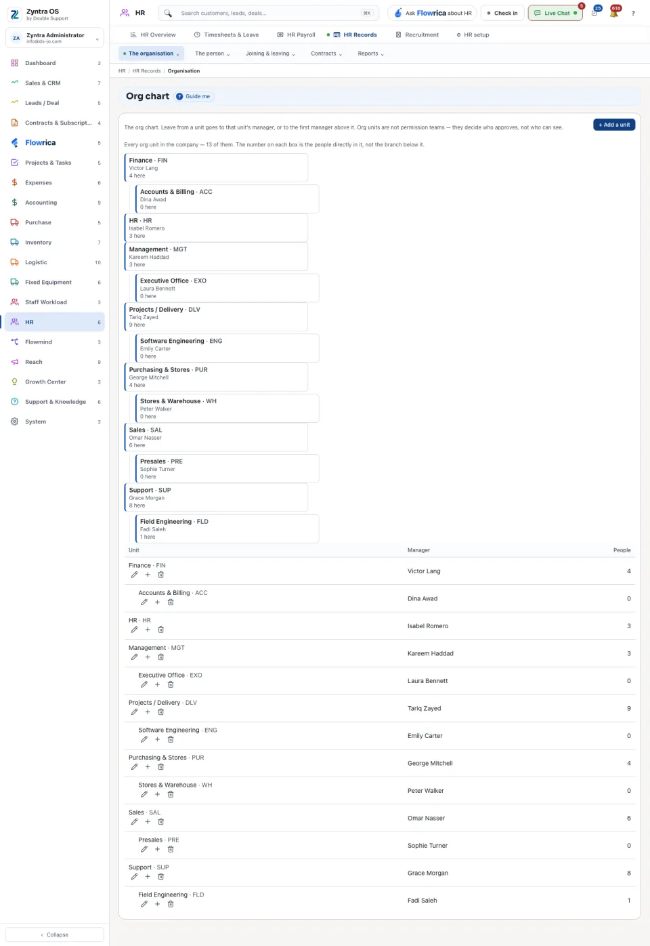Add a sub-unit under Projects / Delivery

click(148, 712)
